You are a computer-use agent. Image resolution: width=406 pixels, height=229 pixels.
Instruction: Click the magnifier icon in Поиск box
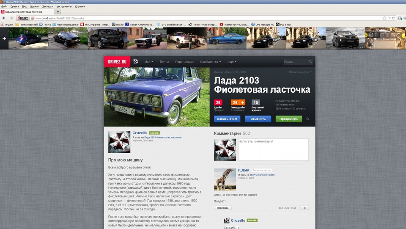tap(310, 62)
